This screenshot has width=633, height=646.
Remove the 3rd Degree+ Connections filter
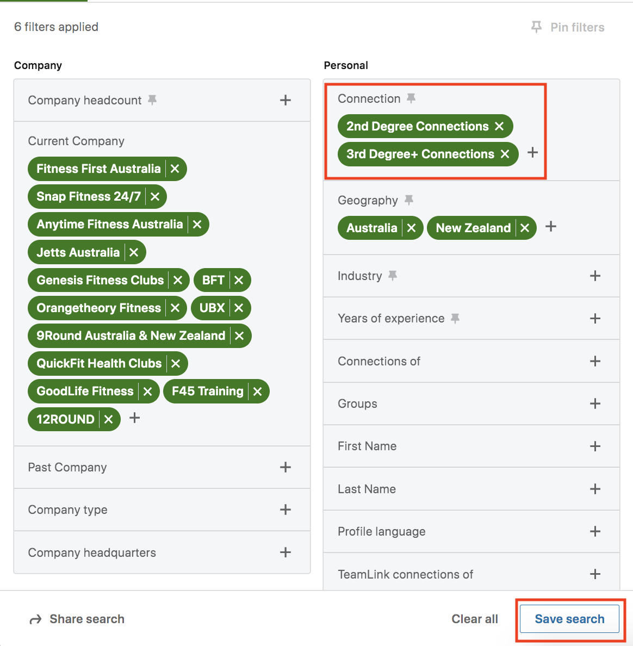pos(505,154)
